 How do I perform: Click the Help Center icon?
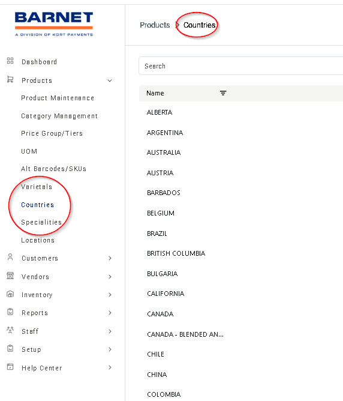[x=10, y=367]
